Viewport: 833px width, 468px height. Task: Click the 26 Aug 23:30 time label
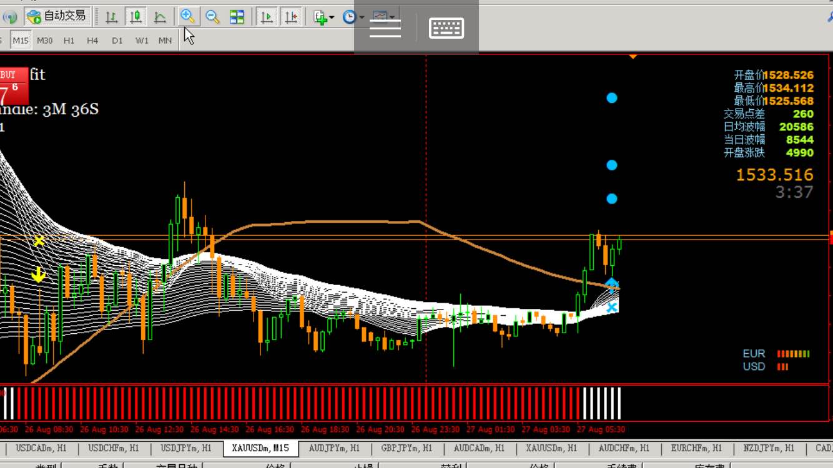click(x=436, y=429)
